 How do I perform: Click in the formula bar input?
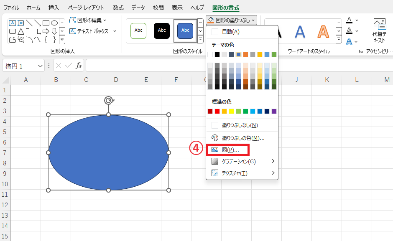point(240,66)
